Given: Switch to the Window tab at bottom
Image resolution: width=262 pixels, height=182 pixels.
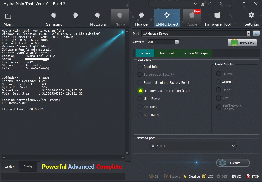Looking at the screenshot, I should tap(9, 167).
